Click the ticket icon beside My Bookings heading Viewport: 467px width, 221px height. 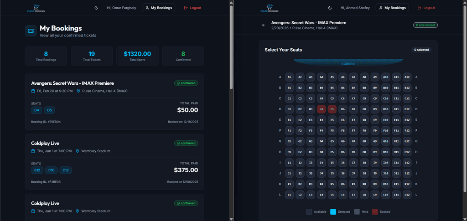[x=31, y=31]
